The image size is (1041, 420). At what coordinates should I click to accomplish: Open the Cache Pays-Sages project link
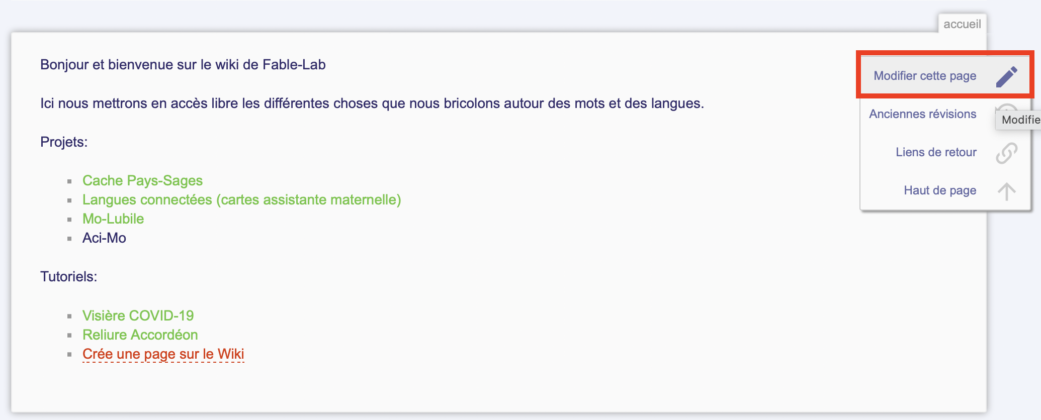(142, 180)
